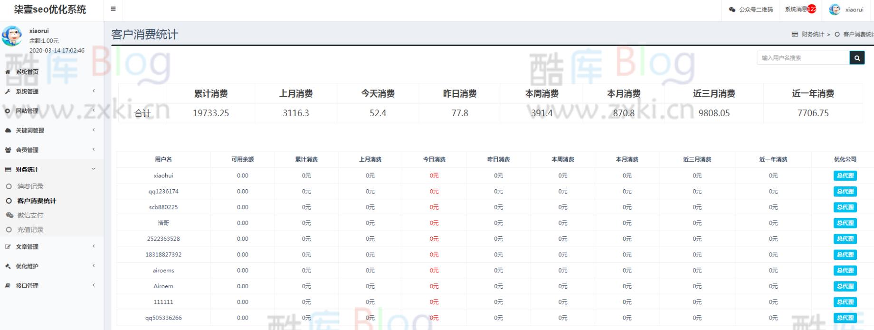Click the search magnifier button
The width and height of the screenshot is (874, 330).
[857, 58]
